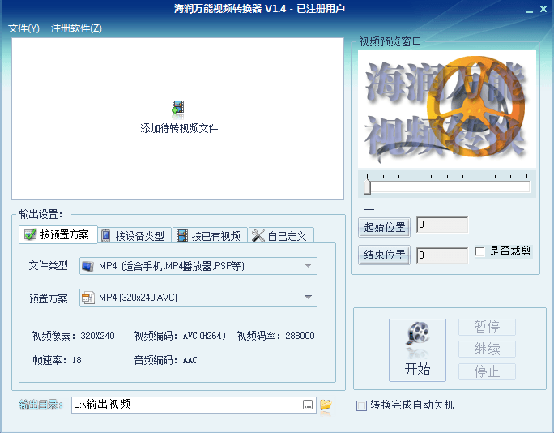Open the output folder with yellow folder icon
The height and width of the screenshot is (433, 554).
pos(326,405)
